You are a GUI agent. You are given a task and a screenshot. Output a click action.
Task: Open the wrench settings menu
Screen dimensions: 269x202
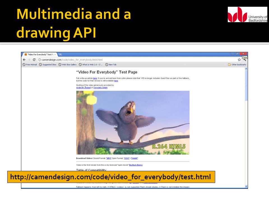245,60
